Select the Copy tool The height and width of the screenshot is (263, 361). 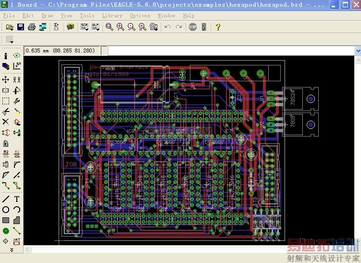tap(16, 80)
